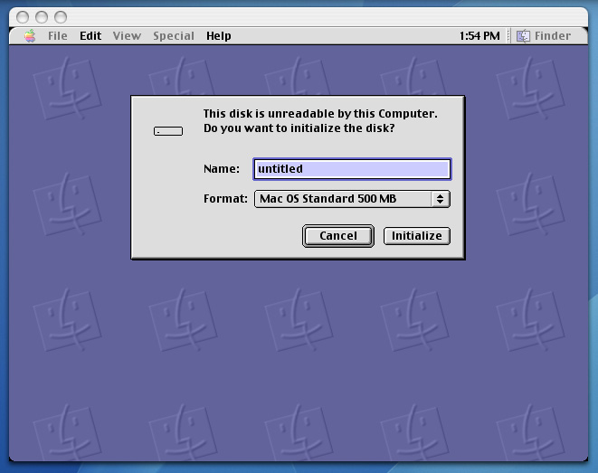Open the Finder application menu label
Image resolution: width=598 pixels, height=473 pixels.
tap(552, 36)
